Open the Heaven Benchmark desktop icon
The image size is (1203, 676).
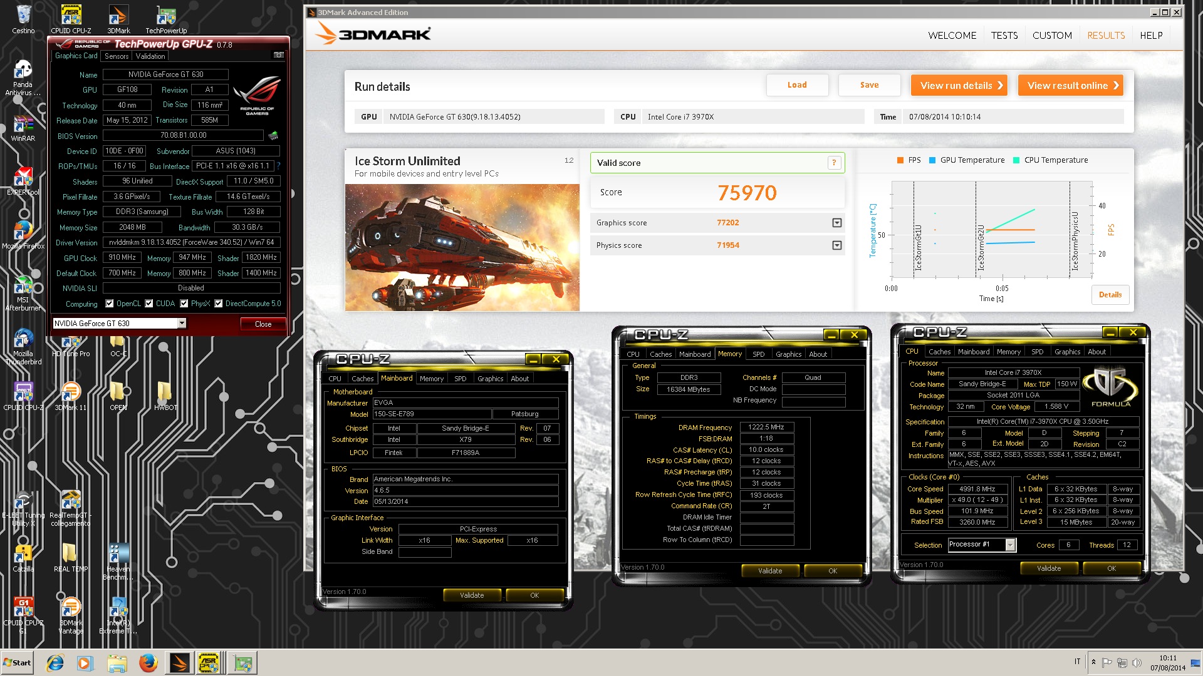(118, 561)
